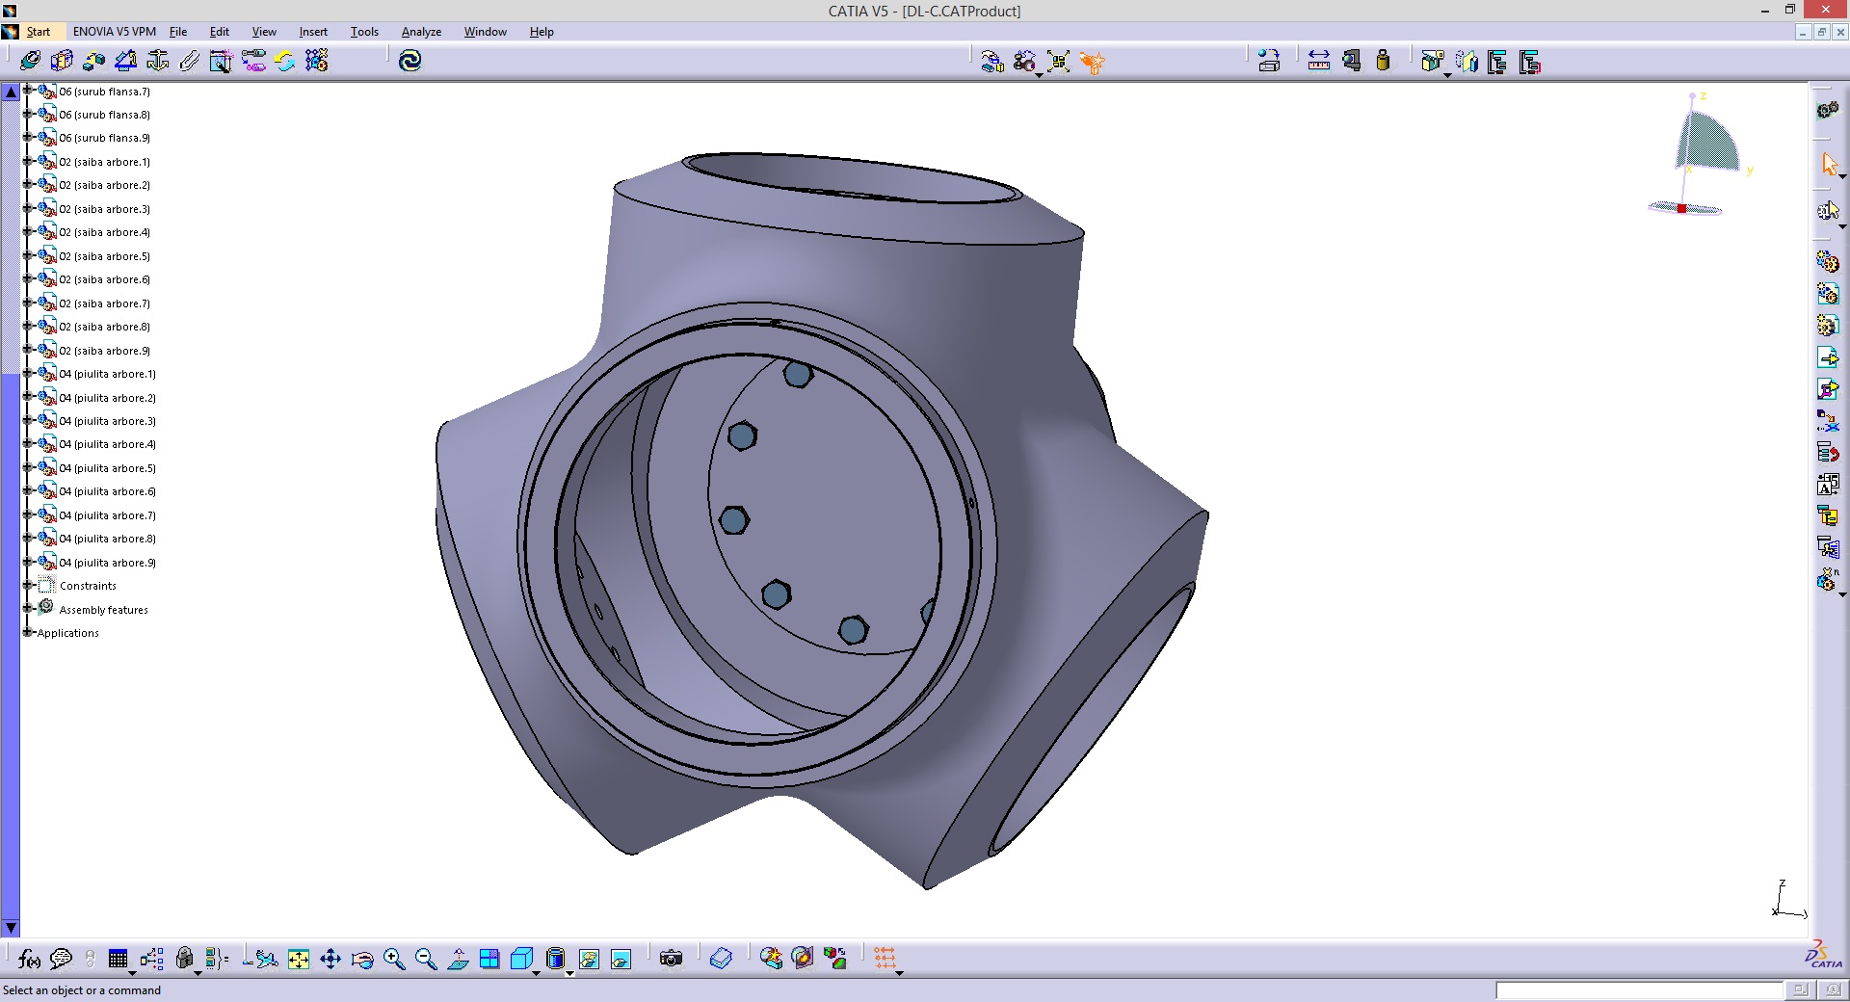Viewport: 1850px width, 1002px height.
Task: Open the Insert menu
Action: pyautogui.click(x=313, y=32)
